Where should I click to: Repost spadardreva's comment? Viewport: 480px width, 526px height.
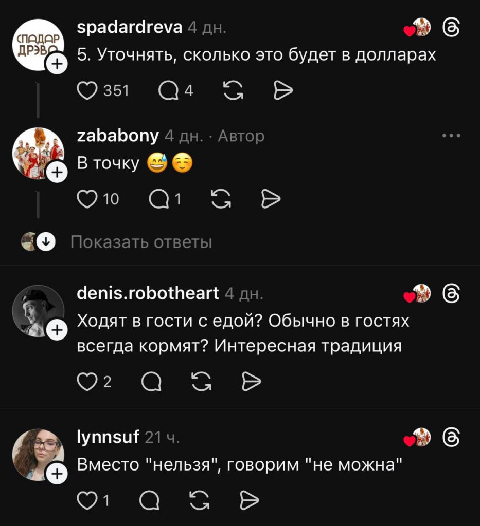click(233, 90)
